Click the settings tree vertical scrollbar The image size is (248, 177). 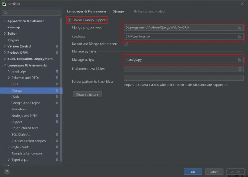(x=61, y=89)
